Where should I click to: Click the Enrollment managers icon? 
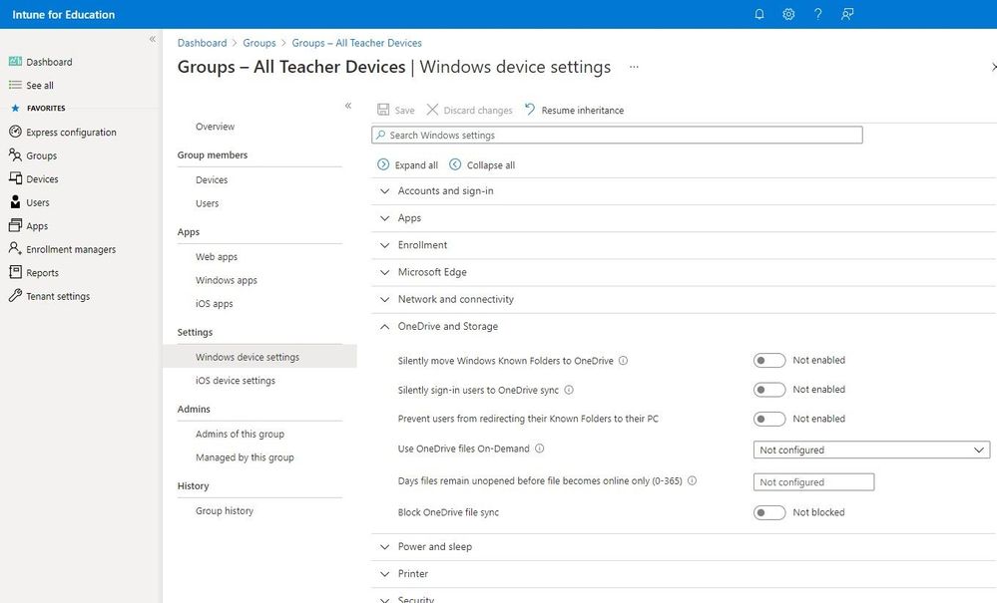click(x=15, y=249)
